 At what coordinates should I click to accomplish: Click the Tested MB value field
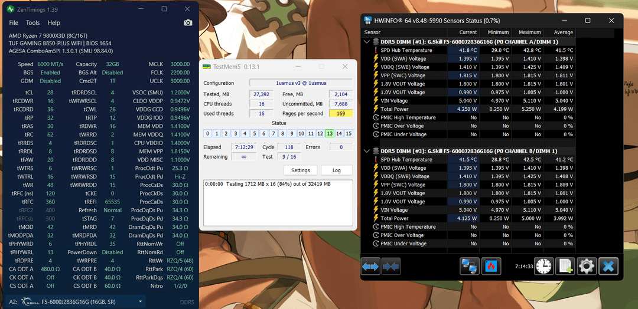pyautogui.click(x=261, y=94)
